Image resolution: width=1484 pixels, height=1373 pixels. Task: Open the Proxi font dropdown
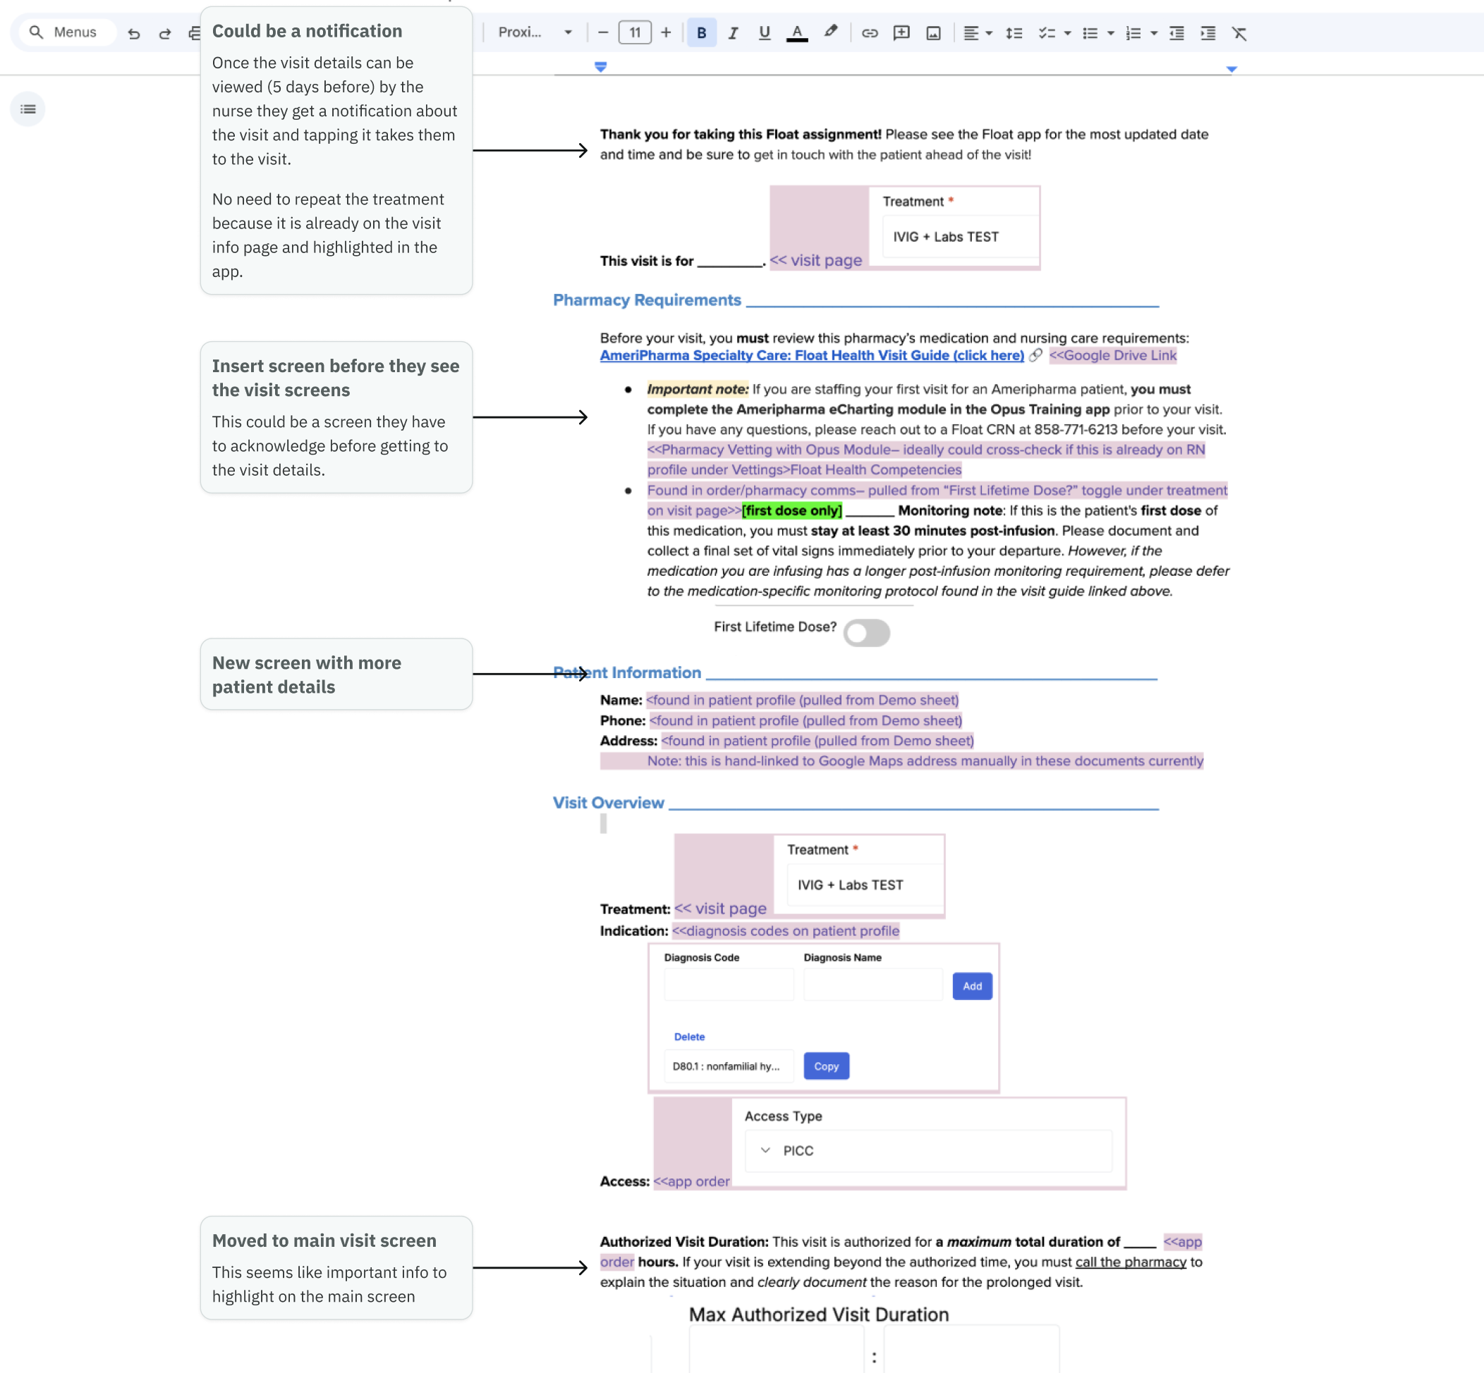click(535, 32)
